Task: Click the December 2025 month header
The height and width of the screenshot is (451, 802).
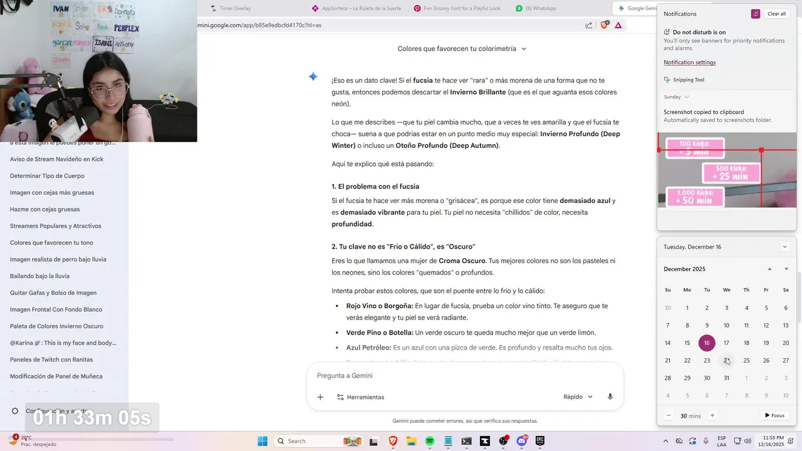Action: coord(684,269)
